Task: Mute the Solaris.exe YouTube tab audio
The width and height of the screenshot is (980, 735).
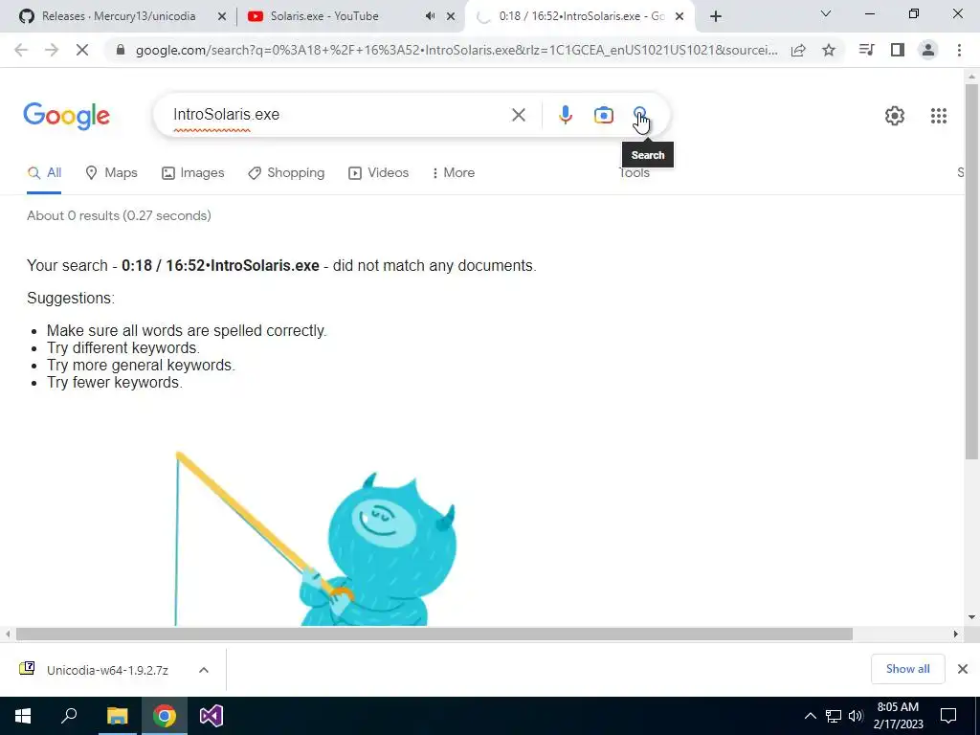Action: coord(430,16)
